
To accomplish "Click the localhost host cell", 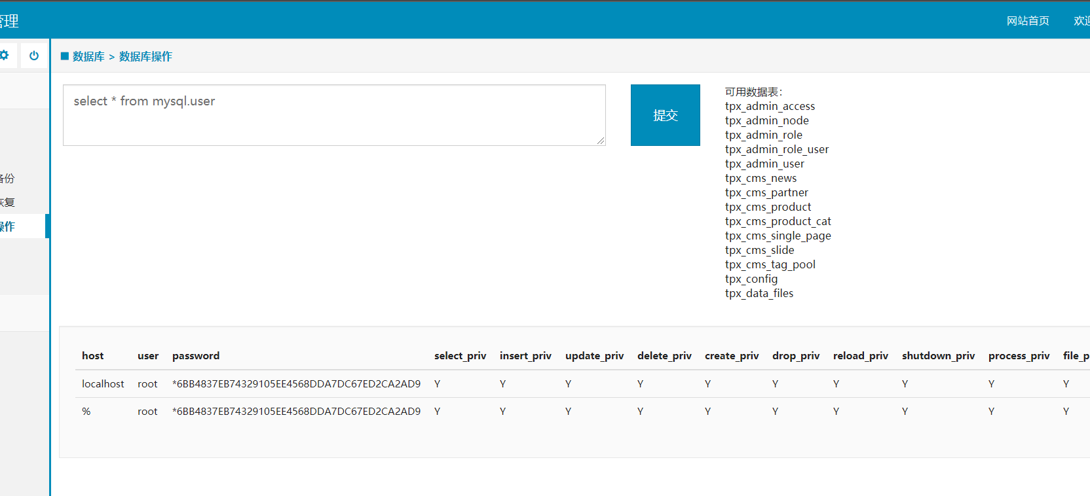I will [x=103, y=384].
